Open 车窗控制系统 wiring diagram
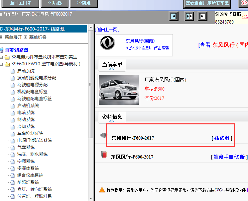Screen dimensions: 248x201 click(30, 133)
